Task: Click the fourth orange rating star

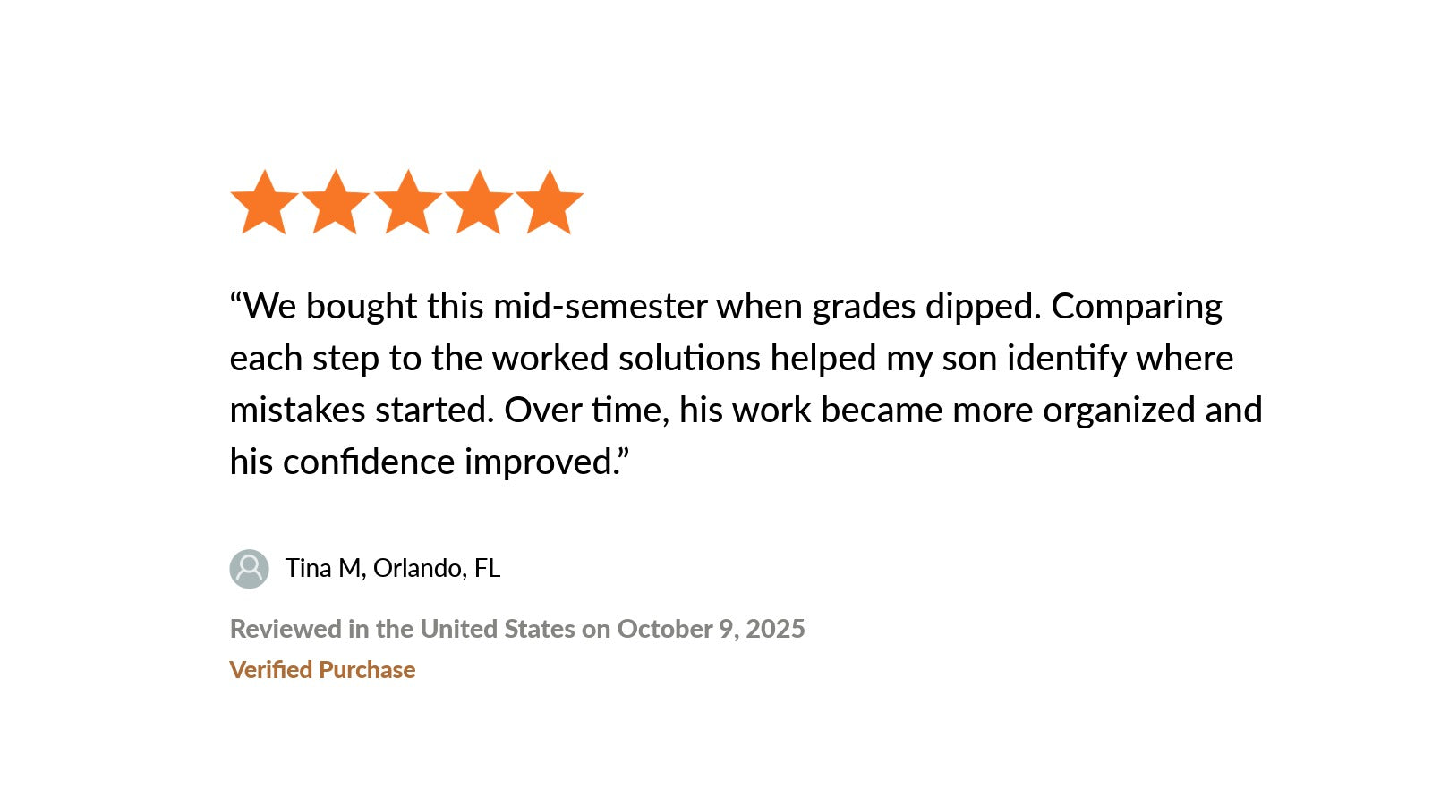Action: click(x=479, y=204)
